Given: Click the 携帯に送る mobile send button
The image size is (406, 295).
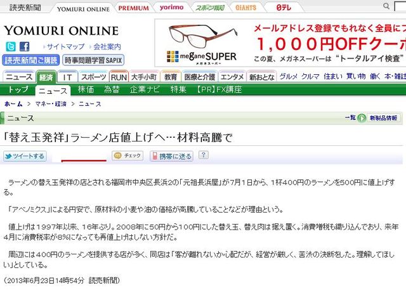Looking at the screenshot, I should [x=171, y=155].
